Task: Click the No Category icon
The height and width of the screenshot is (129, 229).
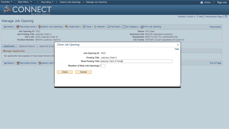Action: click(124, 27)
